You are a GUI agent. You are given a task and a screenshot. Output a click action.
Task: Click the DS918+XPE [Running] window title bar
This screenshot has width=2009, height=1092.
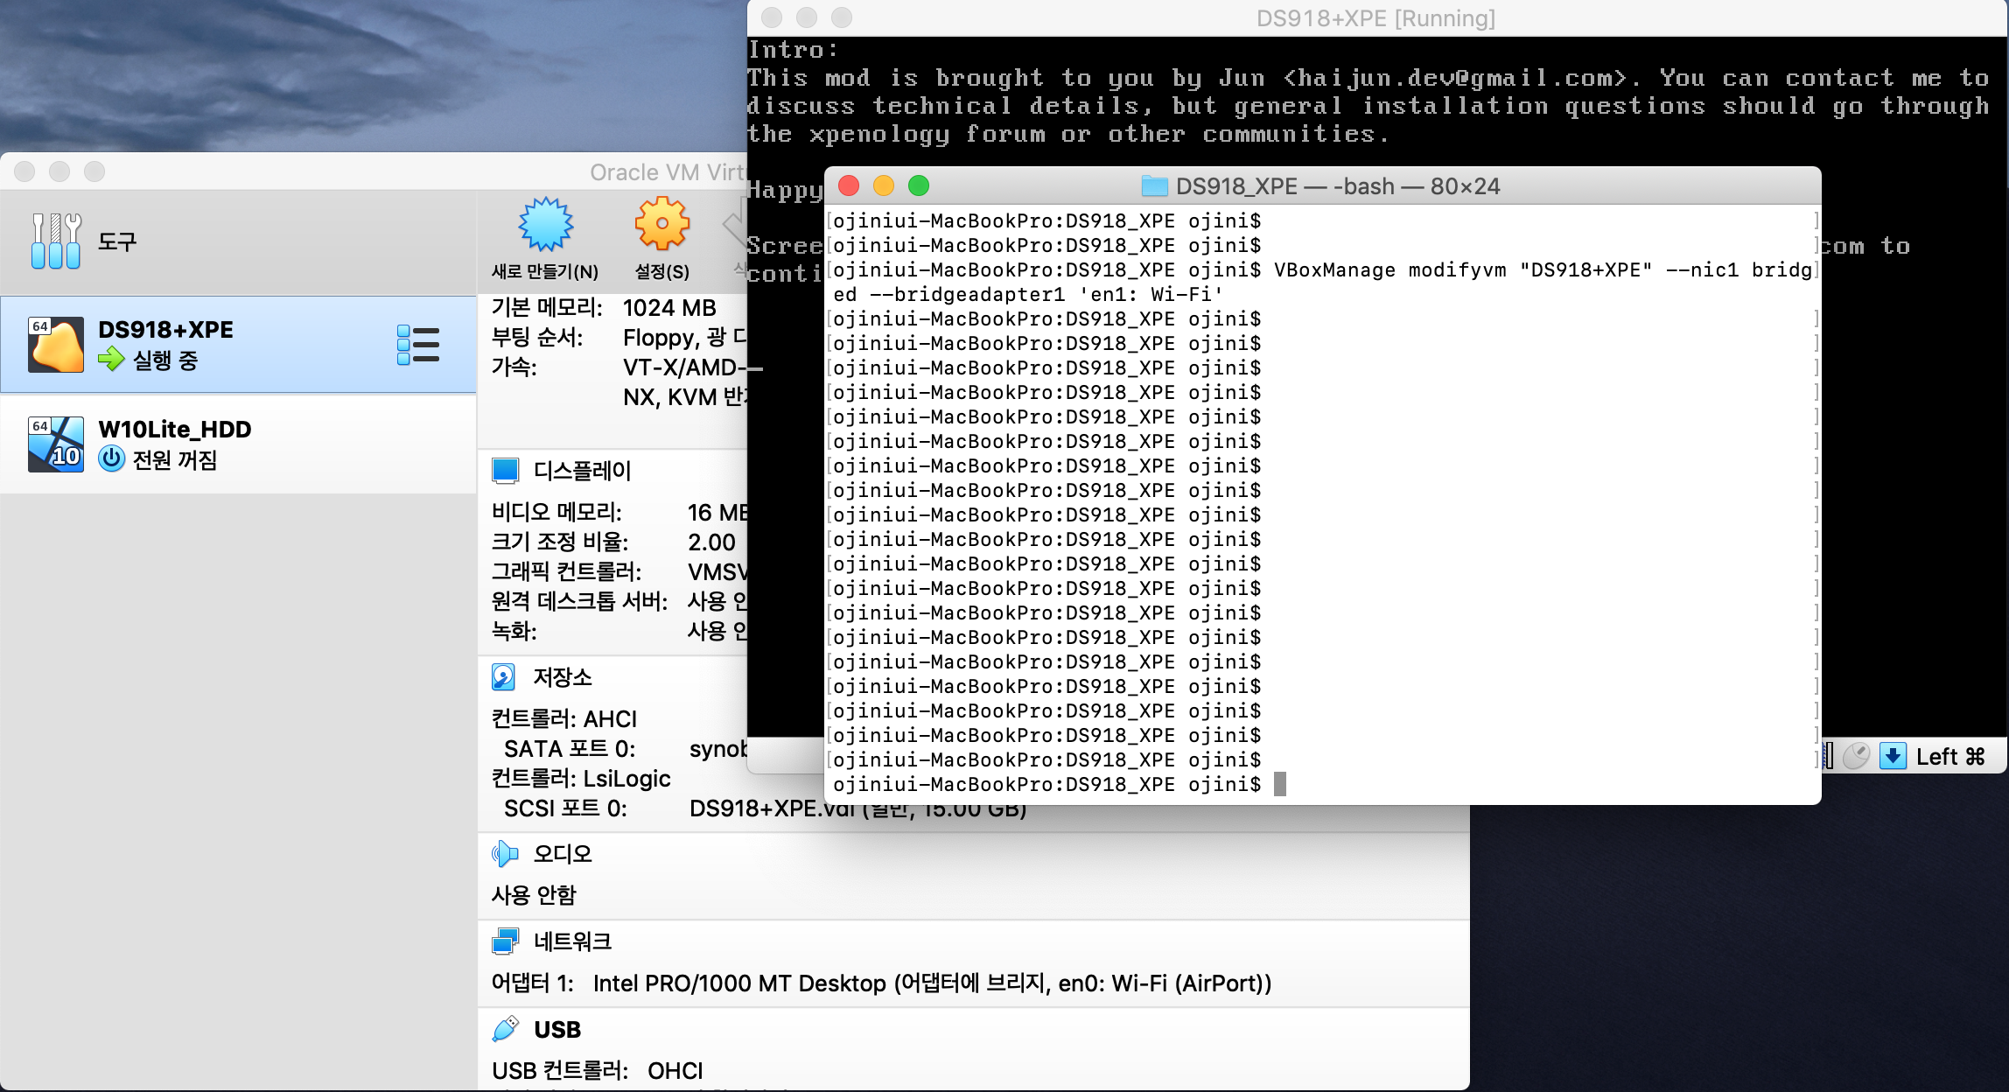(1375, 18)
